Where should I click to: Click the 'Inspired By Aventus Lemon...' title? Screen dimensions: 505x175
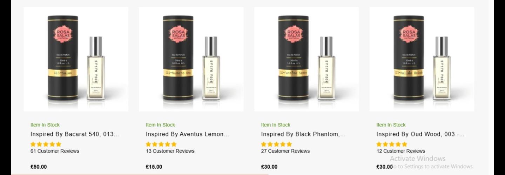187,134
